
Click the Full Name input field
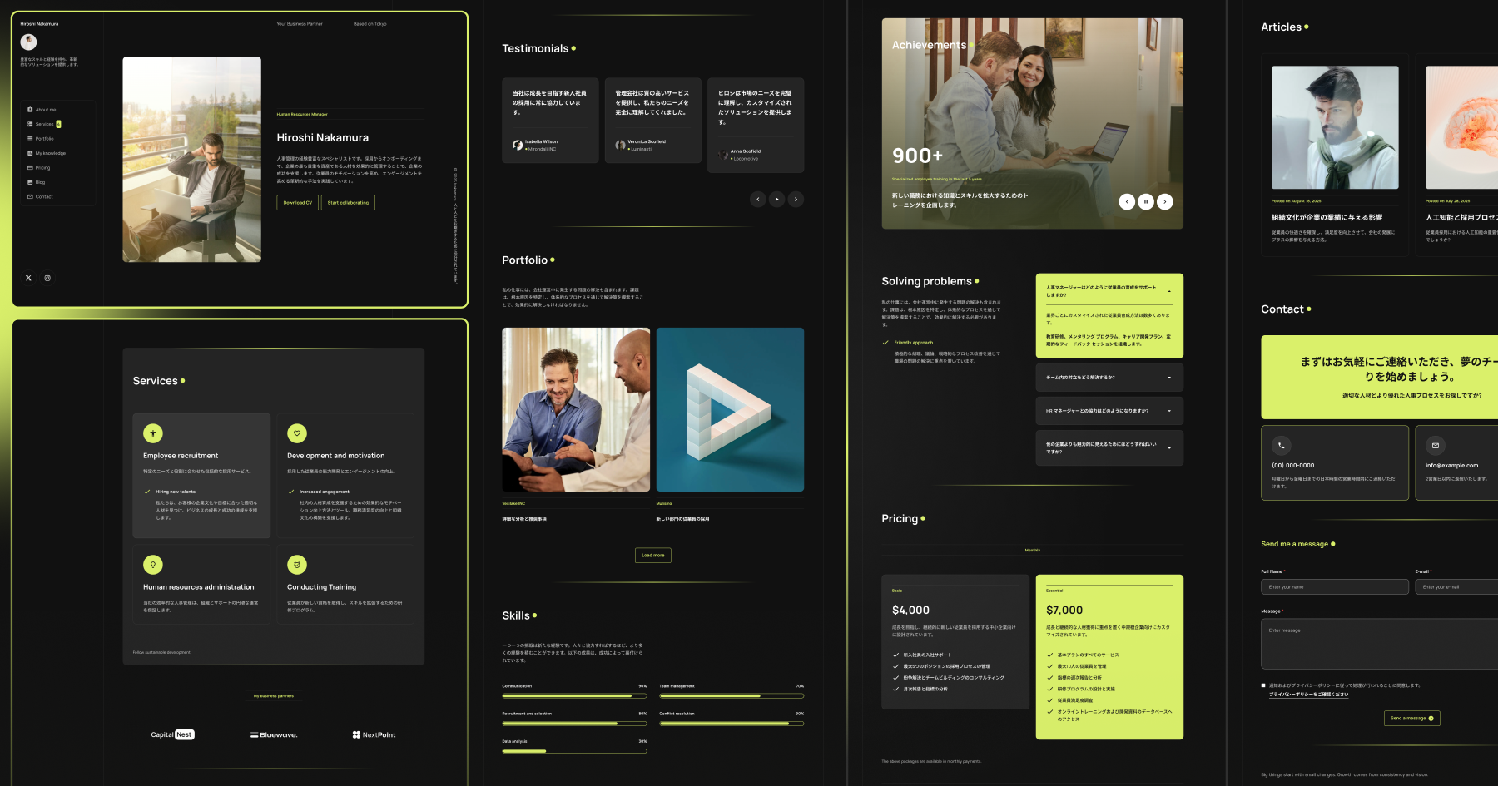(1334, 587)
